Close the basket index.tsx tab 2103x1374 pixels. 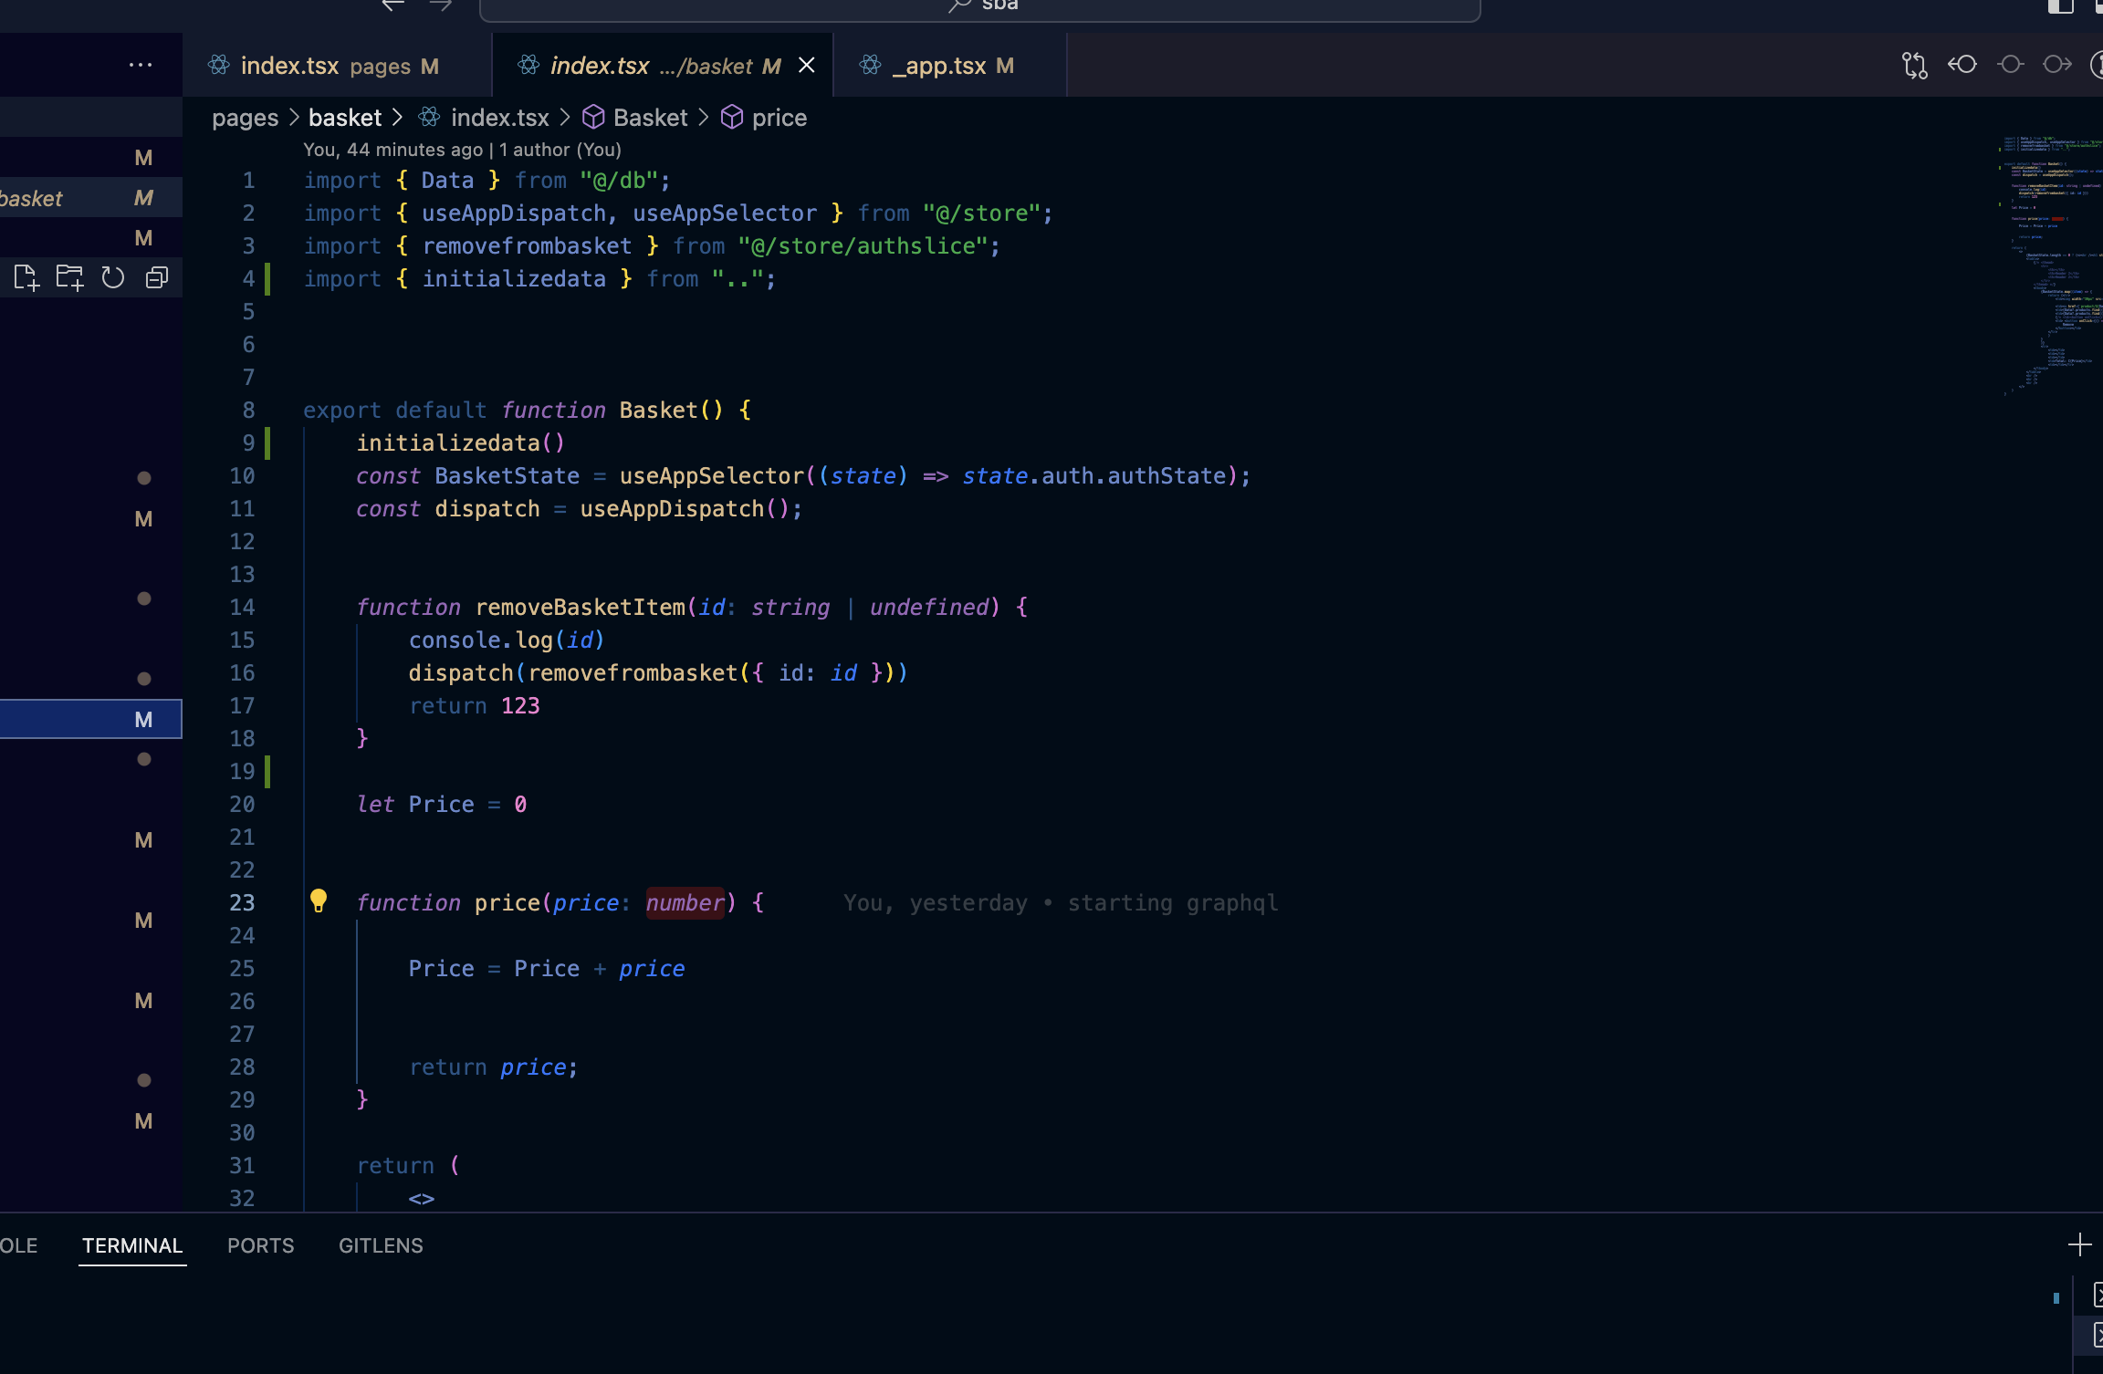807,66
